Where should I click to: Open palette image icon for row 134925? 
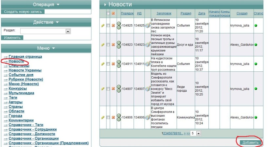point(148,26)
